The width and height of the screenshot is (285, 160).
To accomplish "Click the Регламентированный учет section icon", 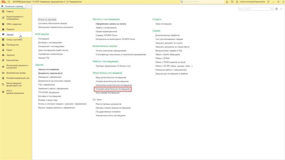I will click(3, 78).
